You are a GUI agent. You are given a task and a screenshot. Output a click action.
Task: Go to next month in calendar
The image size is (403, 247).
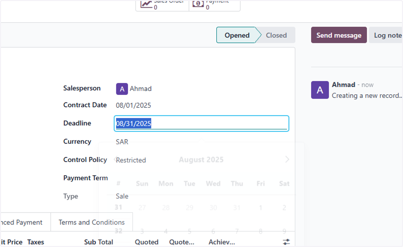point(287,159)
